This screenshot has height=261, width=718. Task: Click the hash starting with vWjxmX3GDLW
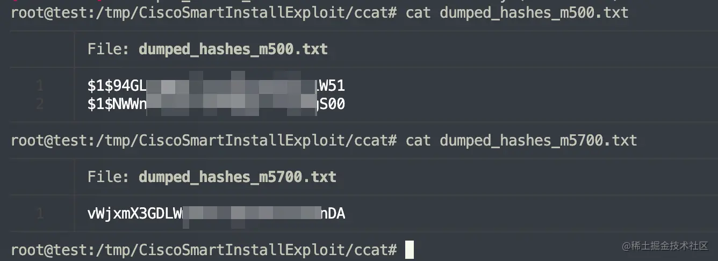click(216, 214)
